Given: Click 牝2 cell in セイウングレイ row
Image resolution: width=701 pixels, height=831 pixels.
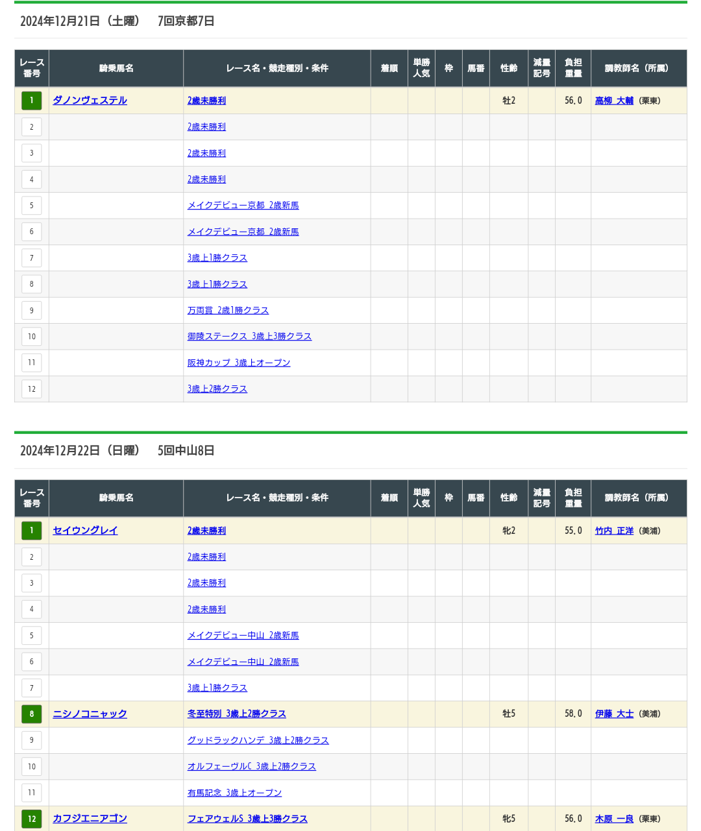Looking at the screenshot, I should pyautogui.click(x=509, y=531).
